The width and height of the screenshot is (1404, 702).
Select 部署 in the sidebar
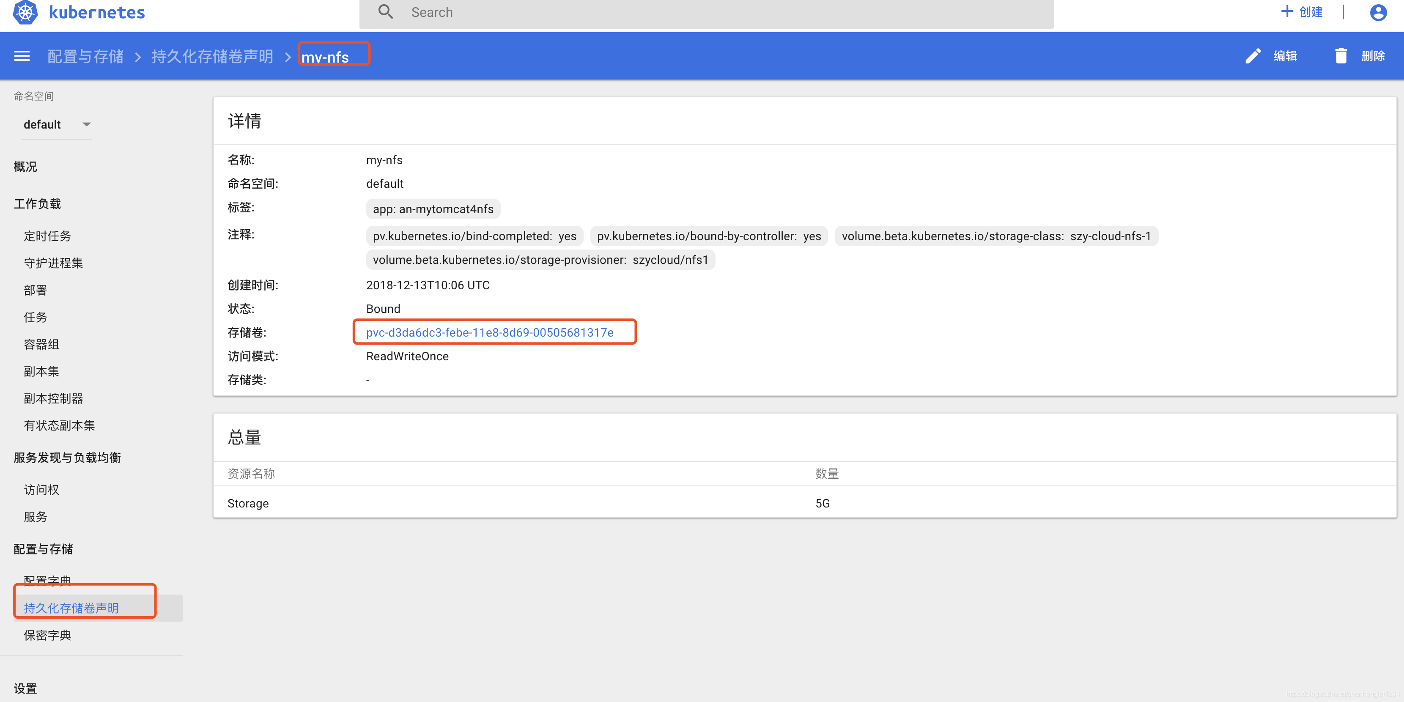pyautogui.click(x=36, y=290)
